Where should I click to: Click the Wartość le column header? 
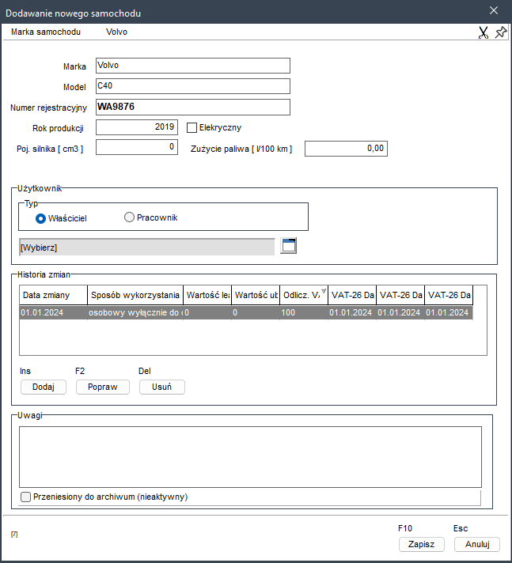(x=207, y=295)
